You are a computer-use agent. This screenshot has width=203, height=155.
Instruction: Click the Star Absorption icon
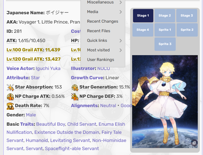pyautogui.click(x=10, y=87)
